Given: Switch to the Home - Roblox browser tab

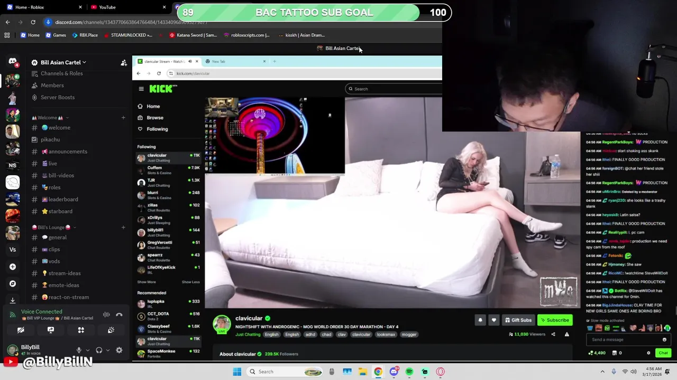Looking at the screenshot, I should (45, 7).
